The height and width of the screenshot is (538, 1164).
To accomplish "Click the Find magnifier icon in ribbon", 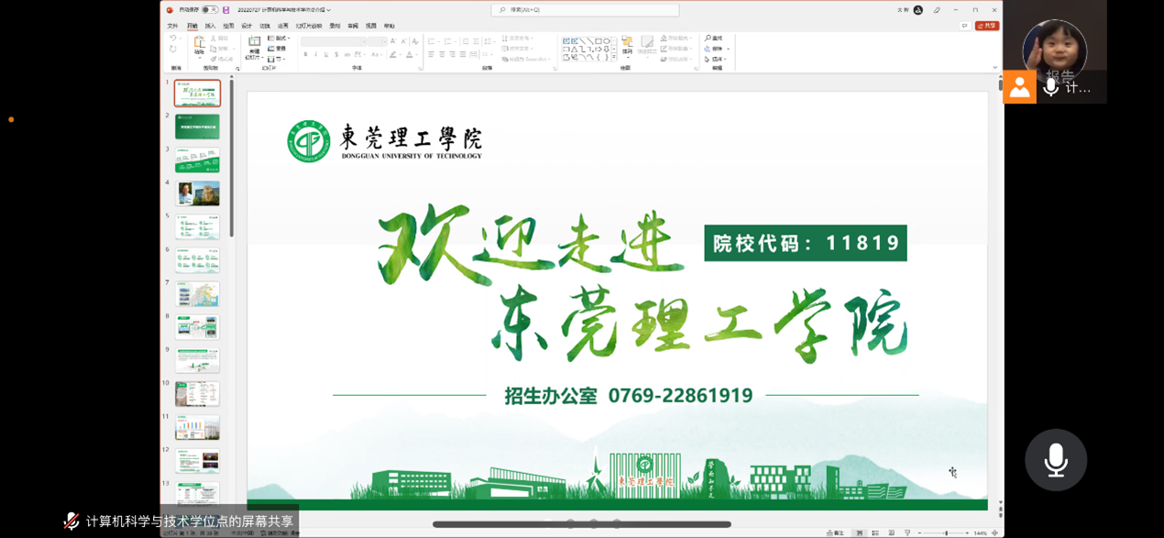I will 708,38.
